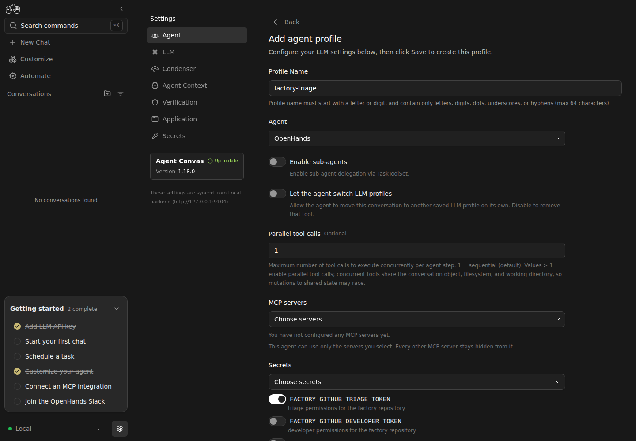Open the Verification settings section

click(197, 102)
